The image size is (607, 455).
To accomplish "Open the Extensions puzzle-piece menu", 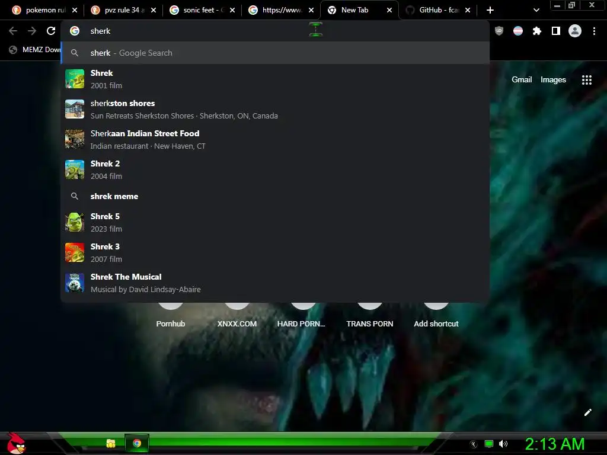I will point(537,31).
